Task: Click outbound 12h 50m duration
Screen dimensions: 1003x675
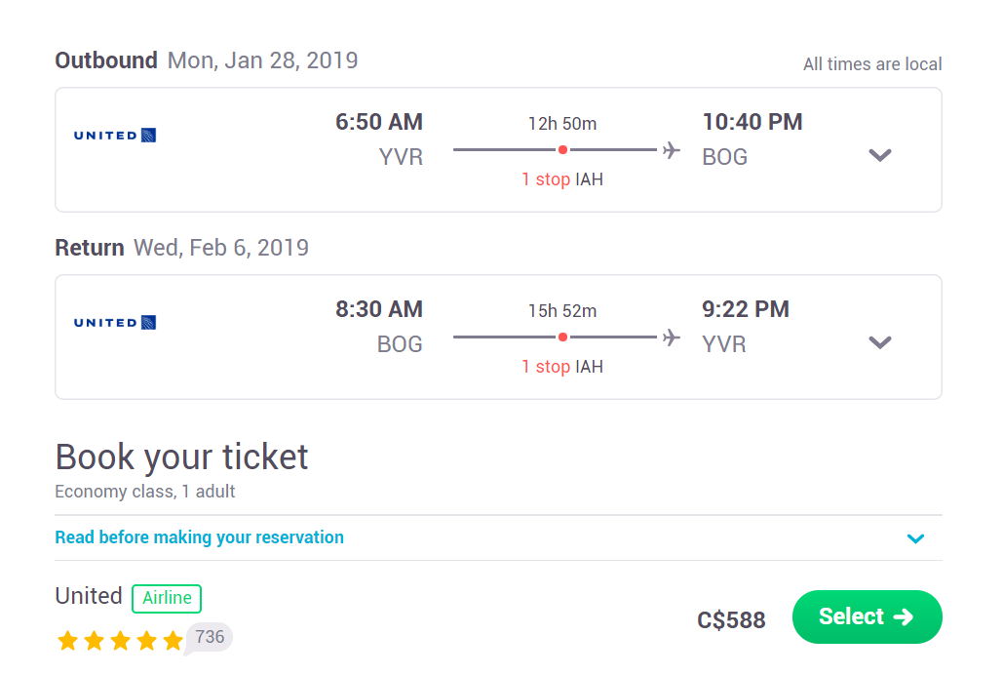Action: click(x=562, y=124)
